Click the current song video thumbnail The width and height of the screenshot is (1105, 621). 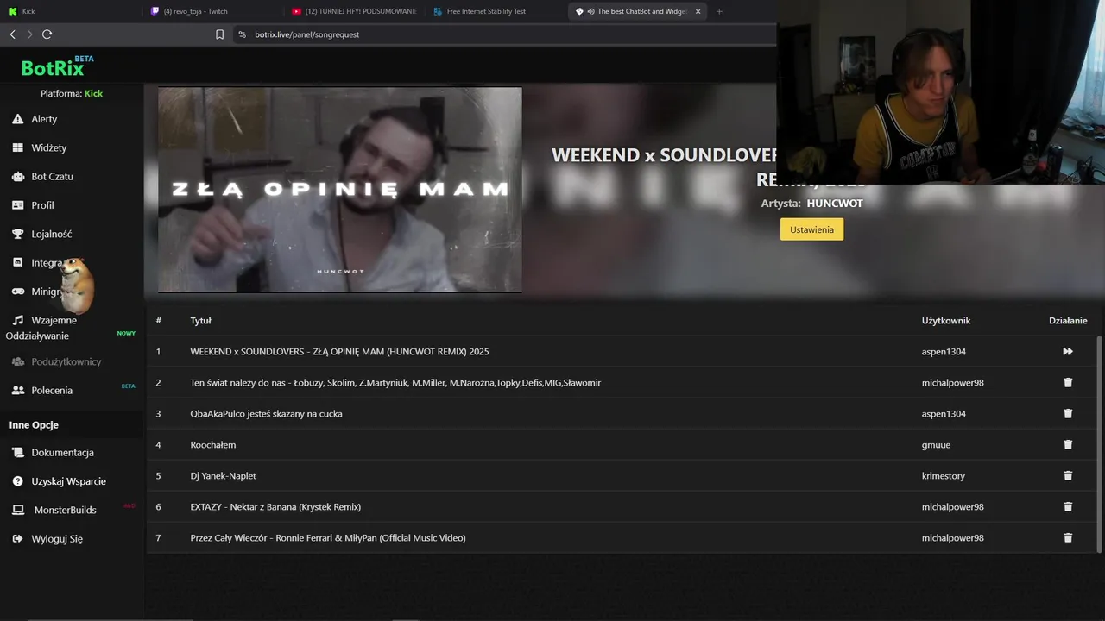pos(340,190)
